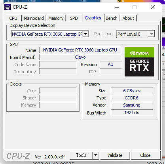Open the Perf Level dropdown
Image resolution: width=165 pixels, height=164 pixels.
[151, 34]
